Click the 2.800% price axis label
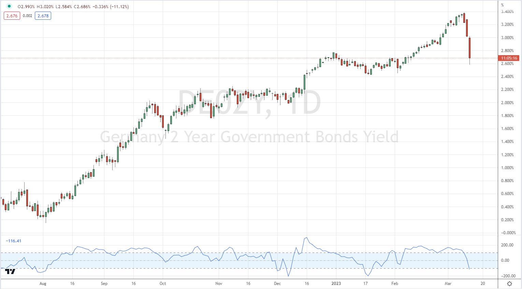The height and width of the screenshot is (289, 522). point(507,51)
